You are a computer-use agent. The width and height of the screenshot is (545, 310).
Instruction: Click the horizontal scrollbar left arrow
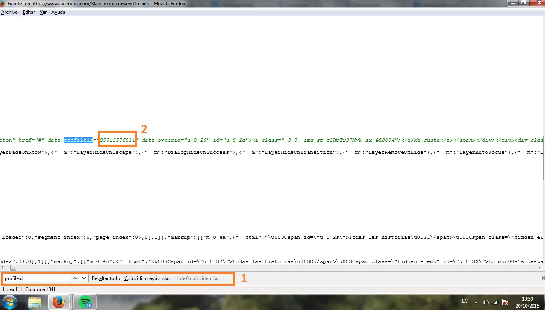[x=3, y=268]
